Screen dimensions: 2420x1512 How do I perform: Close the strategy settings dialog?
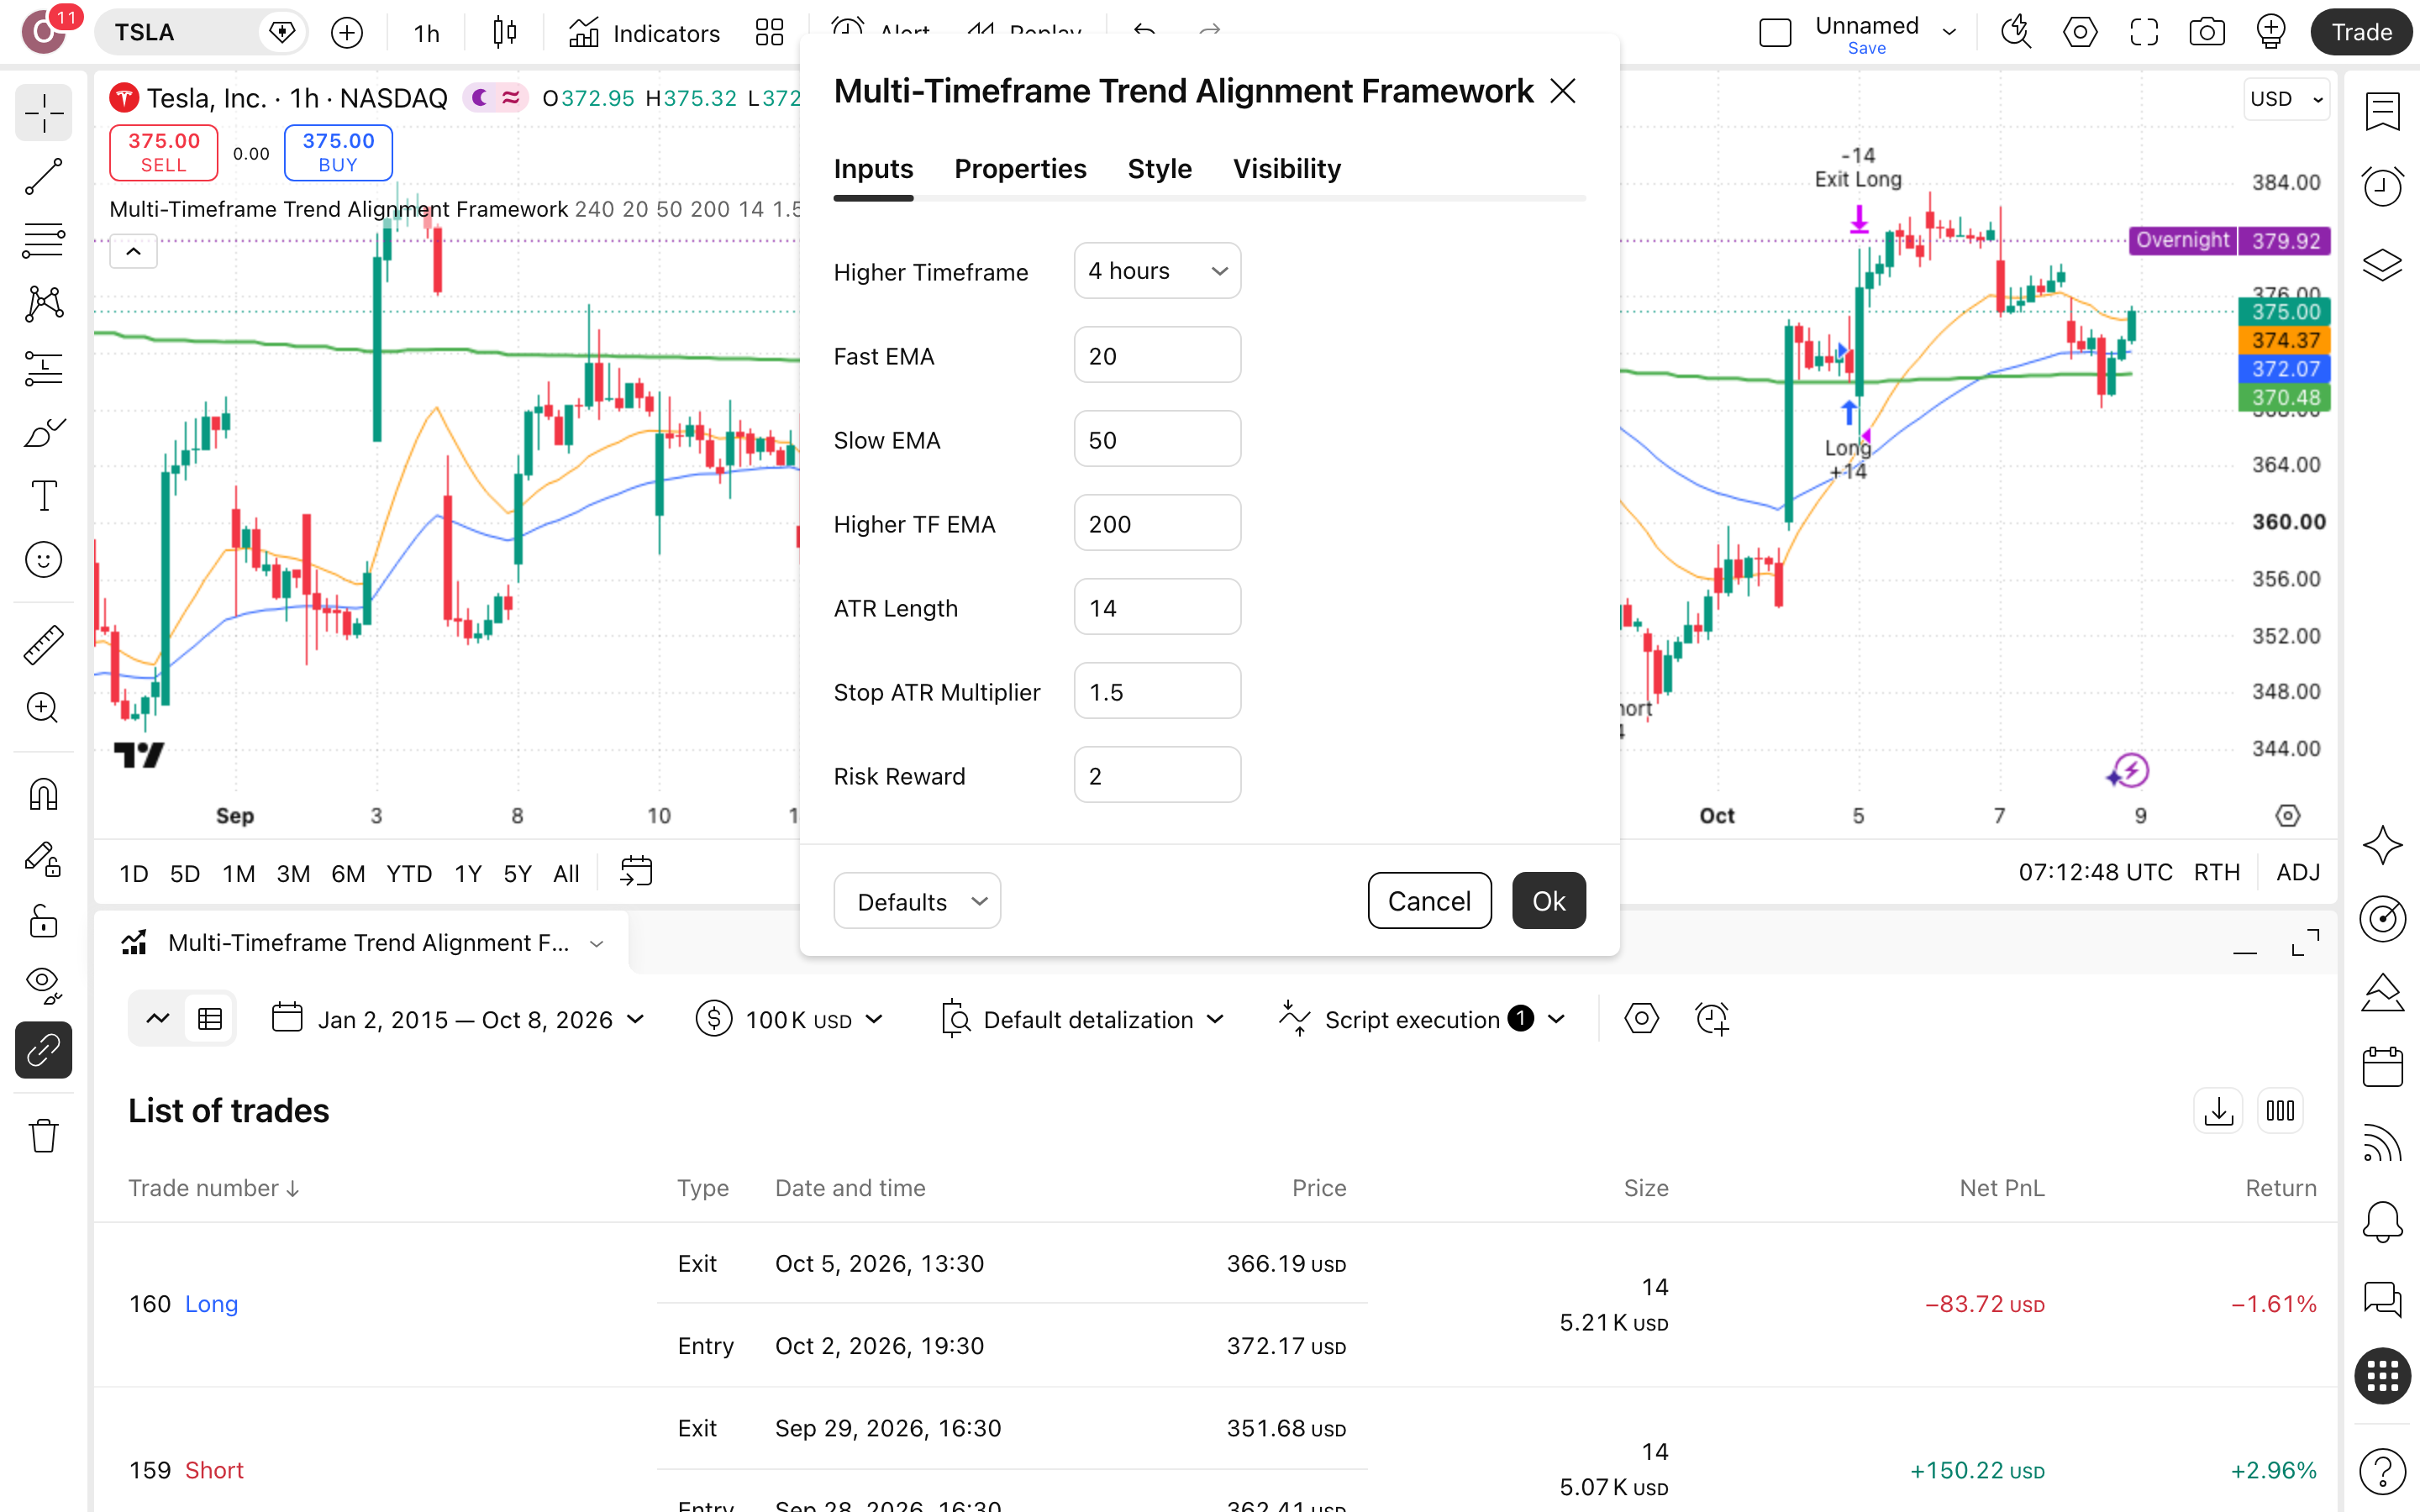tap(1562, 91)
